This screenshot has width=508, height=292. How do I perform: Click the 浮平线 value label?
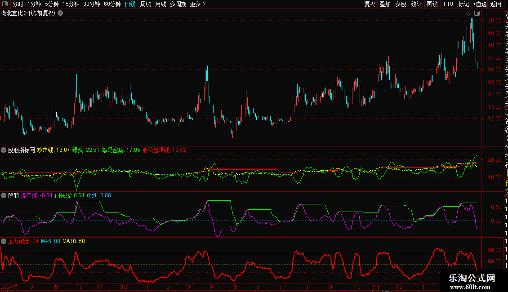pos(36,195)
